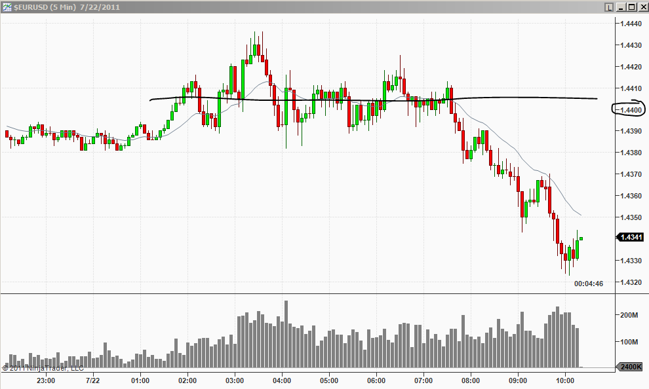The width and height of the screenshot is (649, 389).
Task: Click the 10:00 time axis label
Action: [x=565, y=380]
